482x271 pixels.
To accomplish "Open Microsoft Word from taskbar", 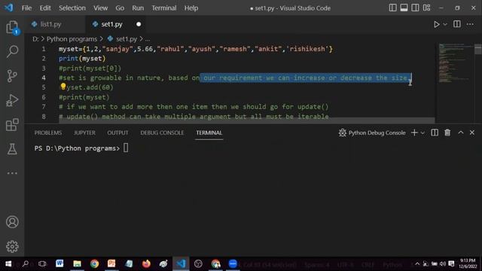I will tap(59, 263).
